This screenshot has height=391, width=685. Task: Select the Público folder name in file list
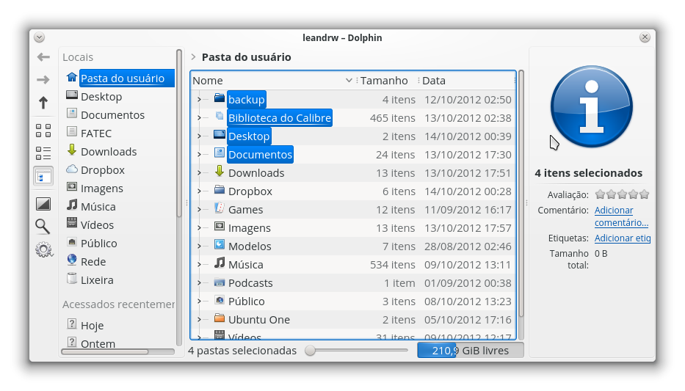[x=247, y=302]
